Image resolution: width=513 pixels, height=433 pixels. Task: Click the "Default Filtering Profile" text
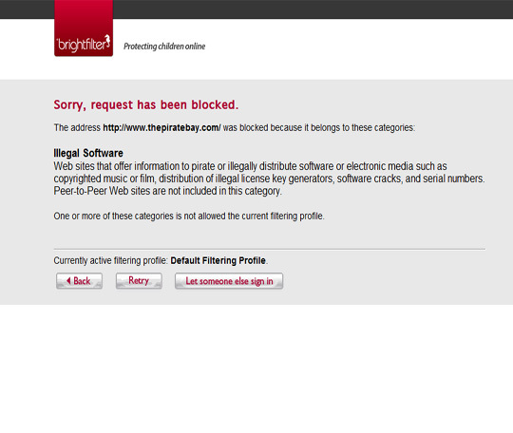[218, 260]
